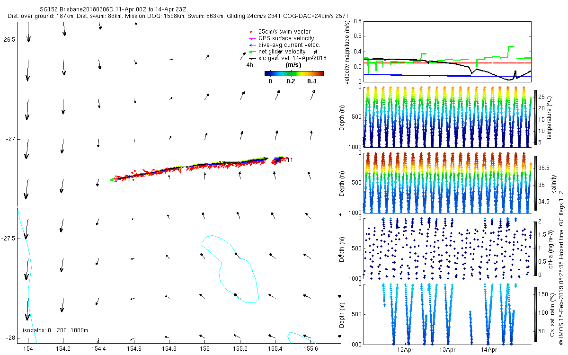Click the '4h' label near the legend
568x355 pixels.
(x=250, y=65)
